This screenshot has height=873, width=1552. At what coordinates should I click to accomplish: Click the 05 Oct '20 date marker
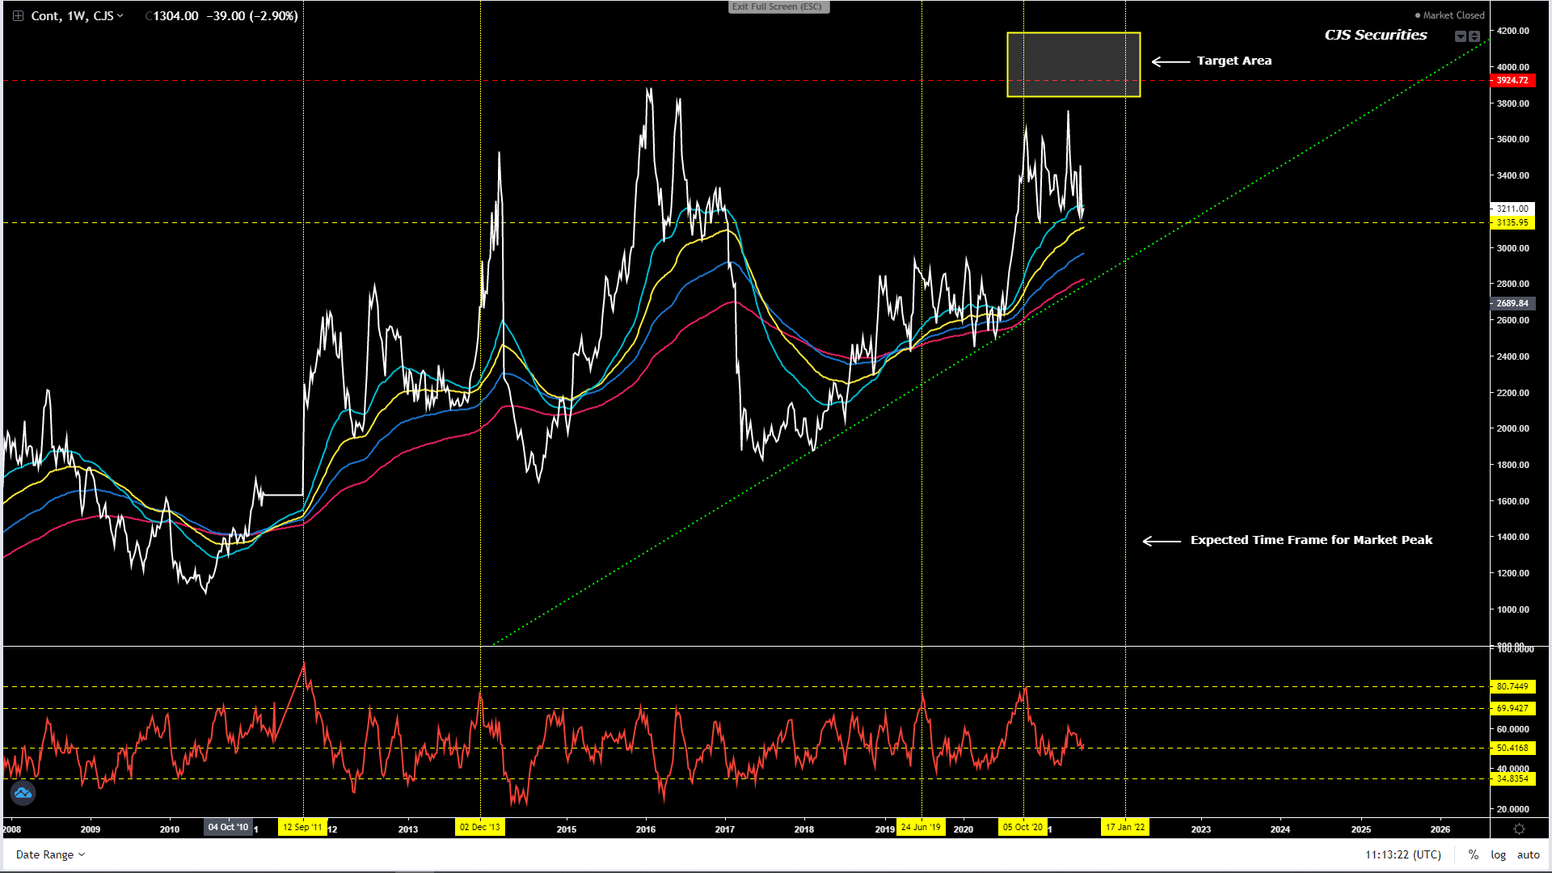(x=1023, y=827)
